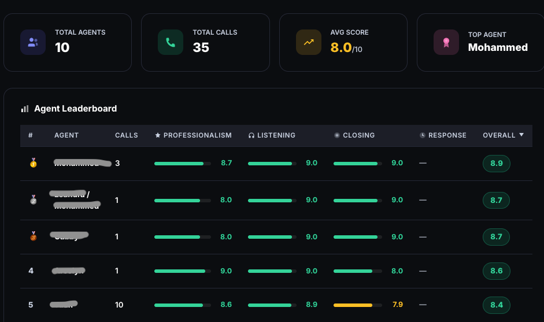Click the Agent Leaderboard bar chart icon
The image size is (544, 322).
[25, 109]
